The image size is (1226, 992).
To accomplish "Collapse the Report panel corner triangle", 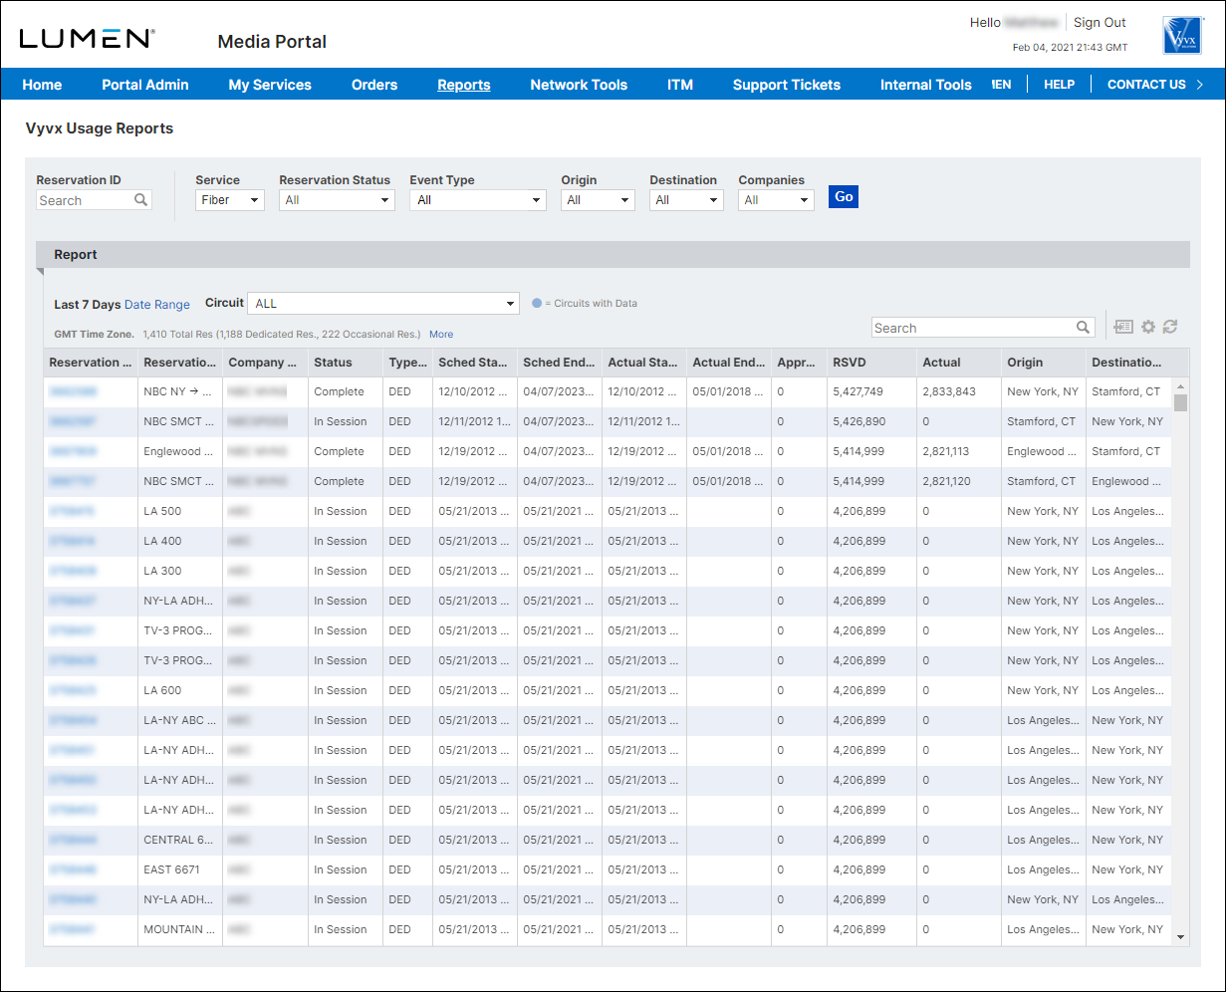I will [x=41, y=272].
